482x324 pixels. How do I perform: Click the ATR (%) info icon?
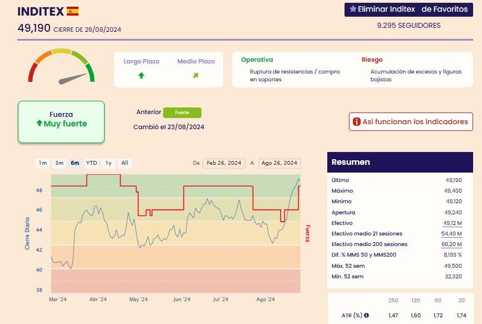tap(366, 315)
